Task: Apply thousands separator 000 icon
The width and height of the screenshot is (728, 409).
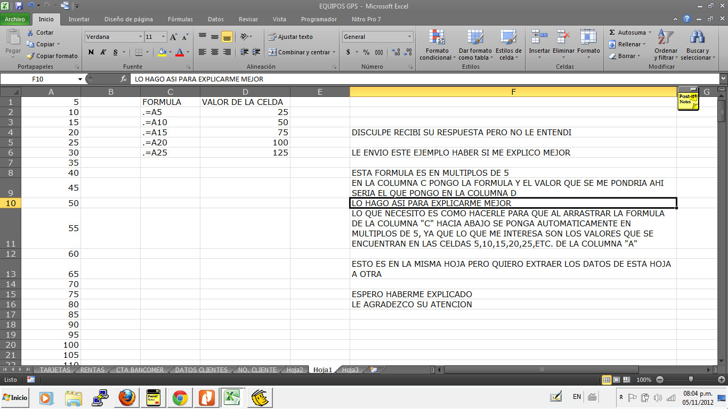Action: (378, 52)
